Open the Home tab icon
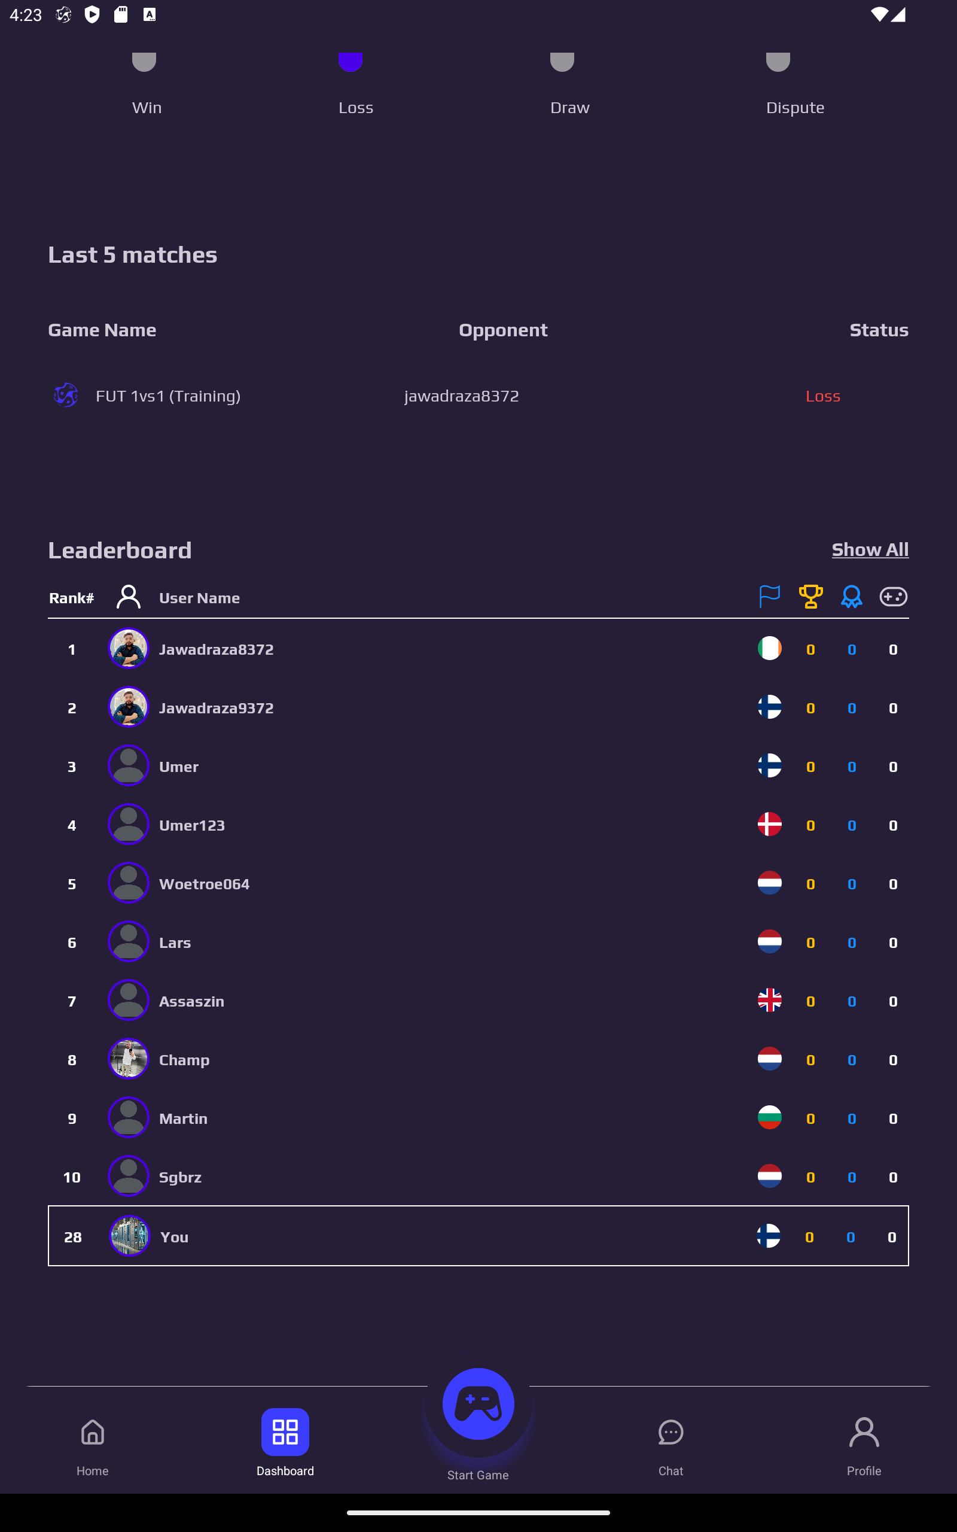The height and width of the screenshot is (1532, 957). coord(92,1433)
